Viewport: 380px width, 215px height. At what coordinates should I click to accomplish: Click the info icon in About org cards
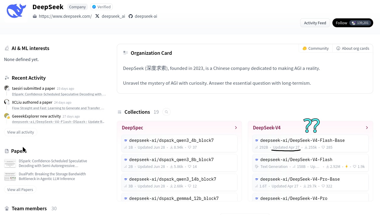pos(338,48)
